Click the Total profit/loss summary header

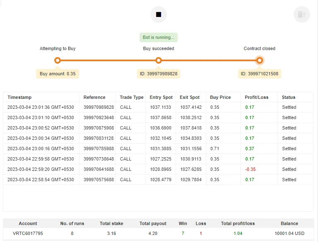[238, 223]
